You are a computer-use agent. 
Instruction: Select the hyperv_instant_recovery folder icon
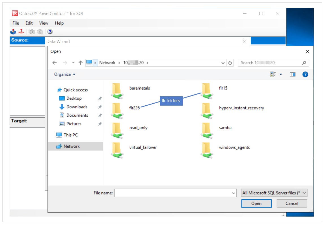(x=207, y=111)
